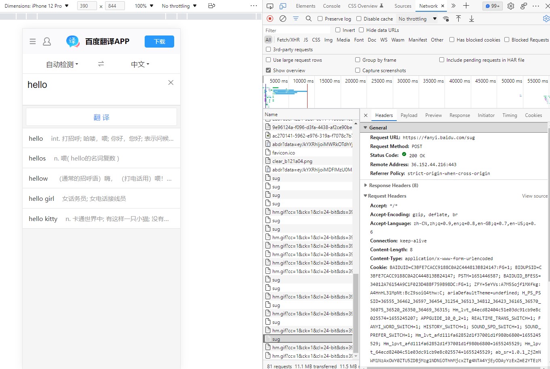Open Network panel No throttling dropdown
The height and width of the screenshot is (369, 550).
[417, 19]
